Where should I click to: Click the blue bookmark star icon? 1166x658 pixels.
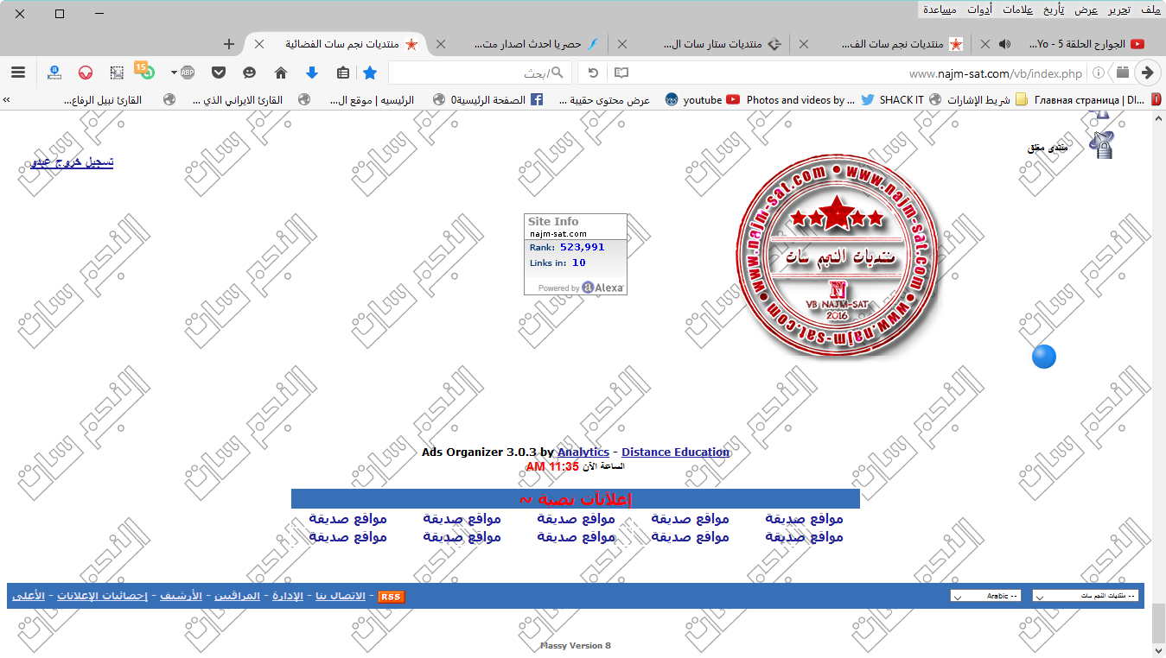coord(370,73)
